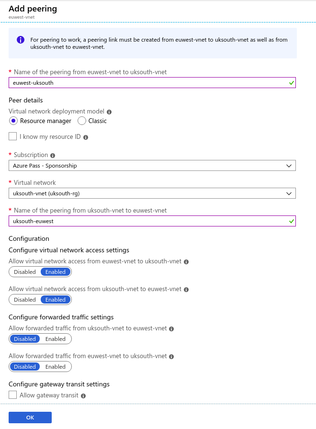Viewport: 316px width, 429px height.
Task: Select the Resource manager radio button
Action: point(13,121)
